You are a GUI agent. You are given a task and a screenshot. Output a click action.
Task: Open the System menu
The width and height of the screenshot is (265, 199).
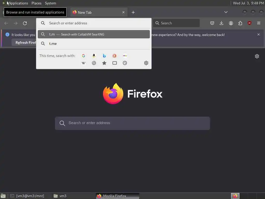pos(50,3)
